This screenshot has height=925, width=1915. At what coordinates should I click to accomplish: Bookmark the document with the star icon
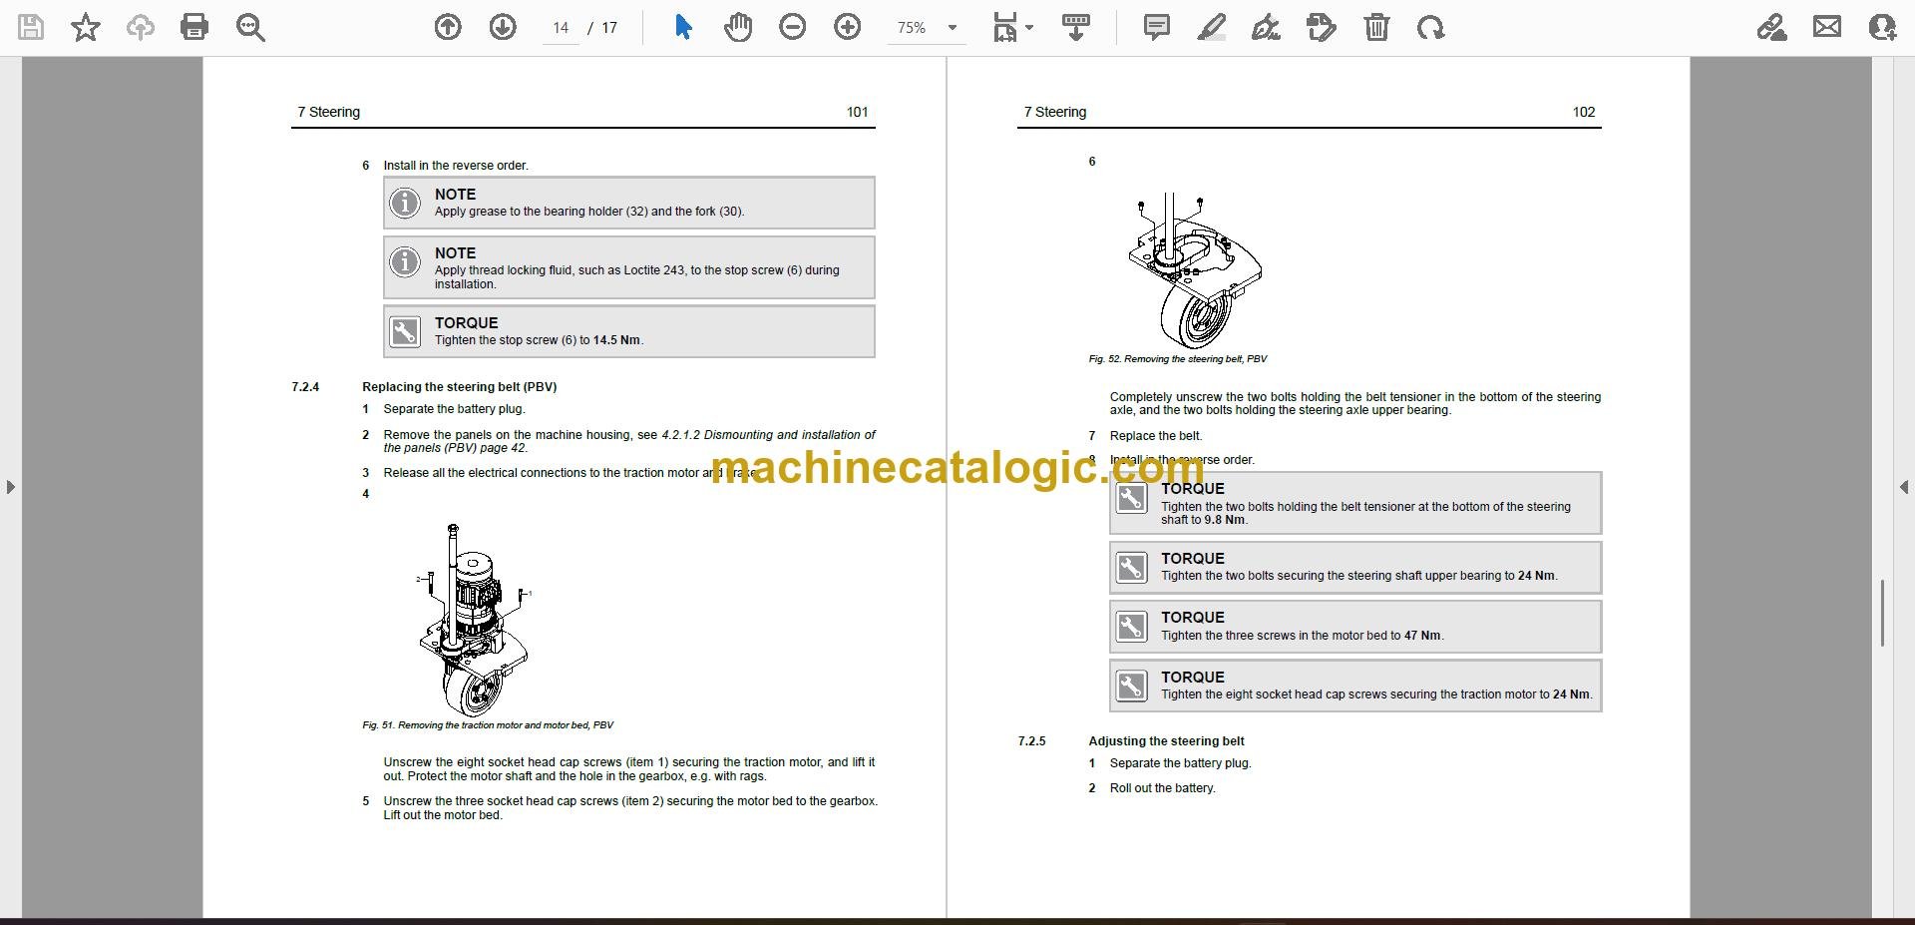click(86, 27)
